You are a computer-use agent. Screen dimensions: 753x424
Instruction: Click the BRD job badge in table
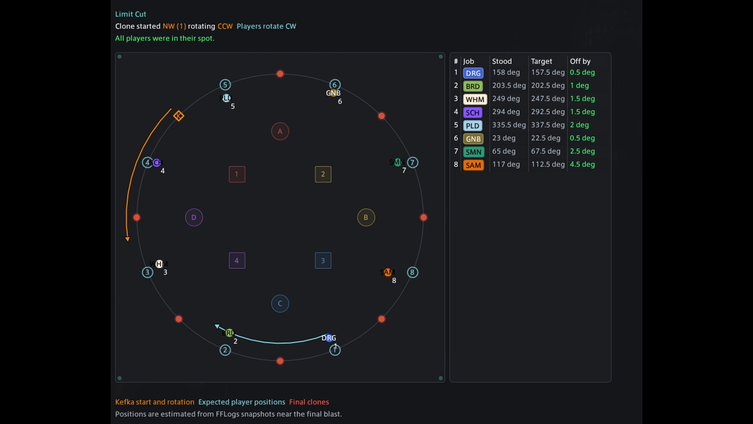pos(473,86)
